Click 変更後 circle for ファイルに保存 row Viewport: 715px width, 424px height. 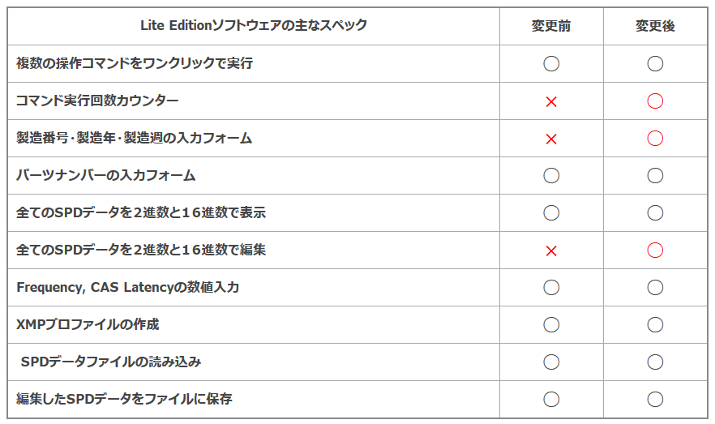(655, 400)
